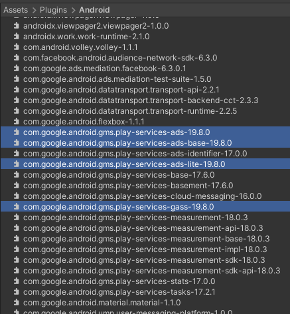Viewport: 290px width, 314px height.
Task: Click icon beside play-services-stats-17.0.0 asset
Action: [x=17, y=281]
